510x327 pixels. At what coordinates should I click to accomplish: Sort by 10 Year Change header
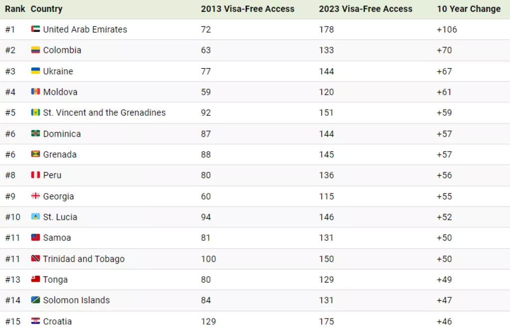(x=469, y=9)
